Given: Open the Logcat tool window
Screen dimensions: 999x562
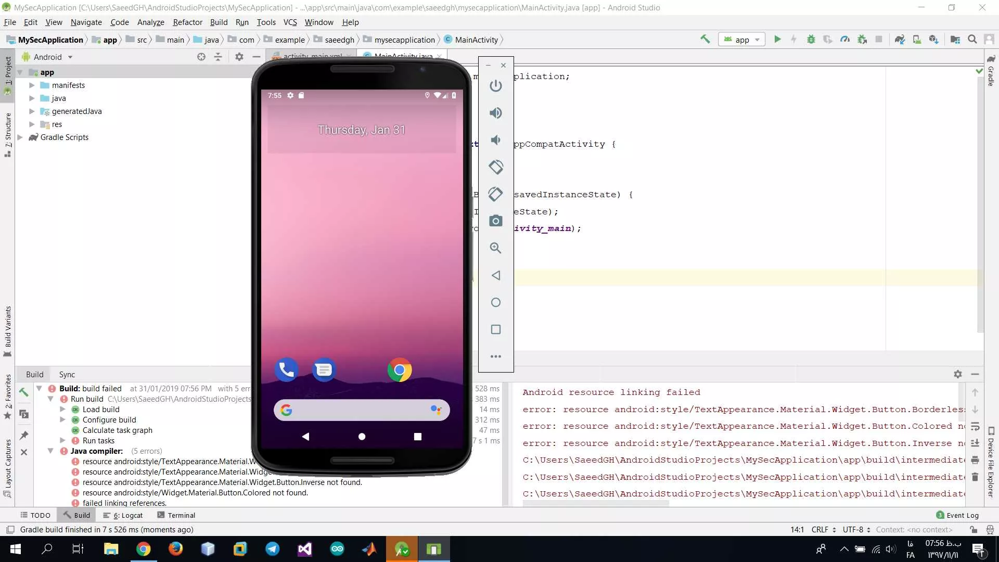Looking at the screenshot, I should (x=123, y=516).
